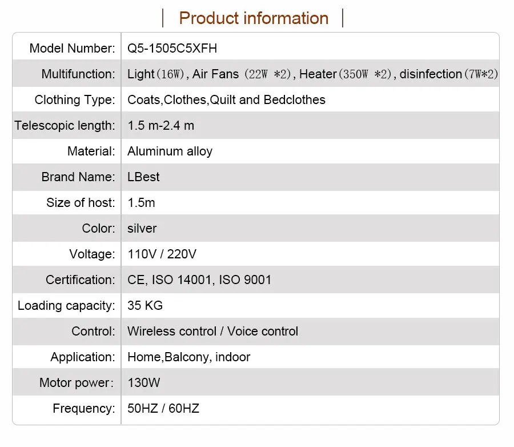Click the Model Number label

click(72, 48)
